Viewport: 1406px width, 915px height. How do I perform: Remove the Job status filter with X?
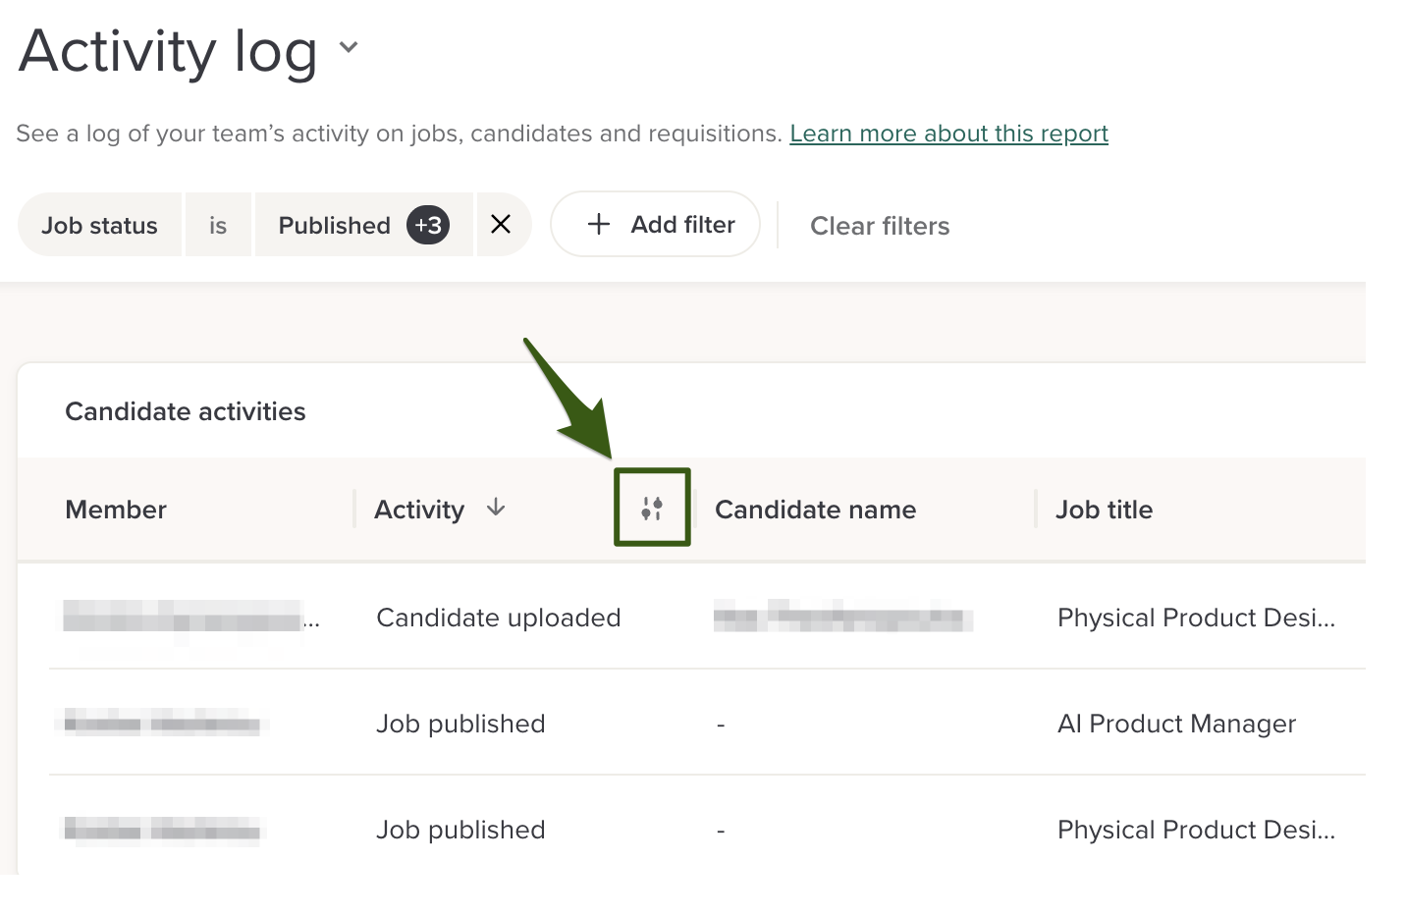(x=501, y=225)
